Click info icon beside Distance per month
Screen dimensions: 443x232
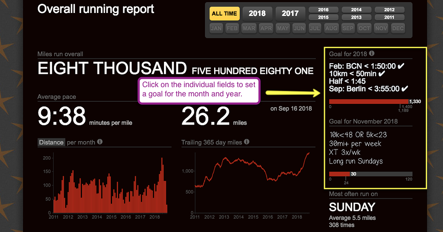[x=100, y=142]
